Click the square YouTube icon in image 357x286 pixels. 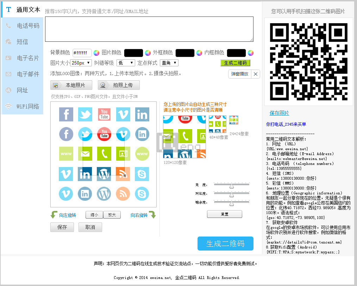pyautogui.click(x=104, y=114)
